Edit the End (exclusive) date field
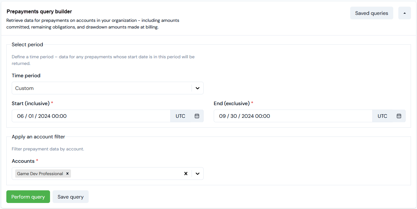Screen dimensions: 417x209 pyautogui.click(x=293, y=116)
